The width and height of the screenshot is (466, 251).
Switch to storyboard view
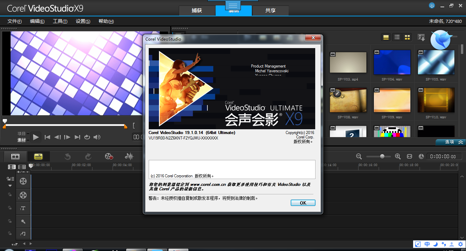coord(15,157)
